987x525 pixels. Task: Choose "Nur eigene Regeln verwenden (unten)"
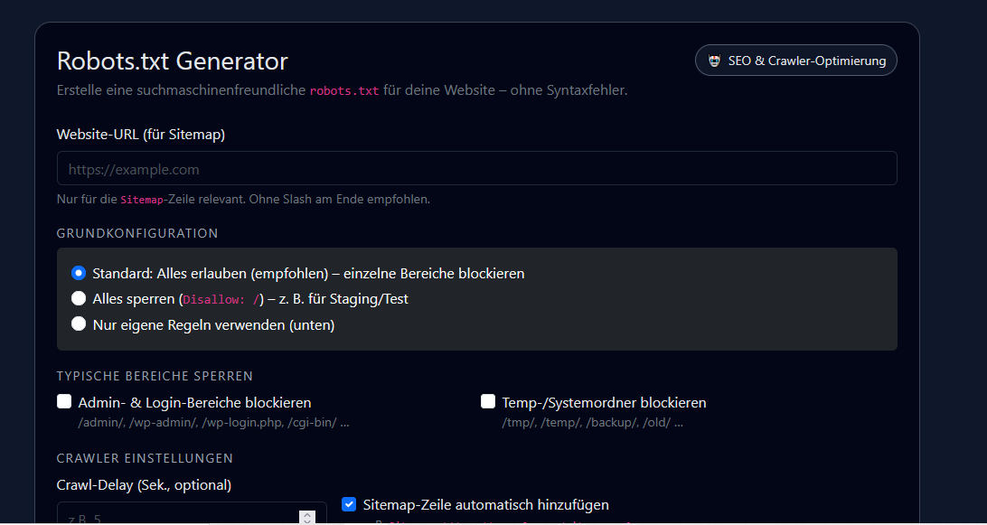click(x=79, y=323)
